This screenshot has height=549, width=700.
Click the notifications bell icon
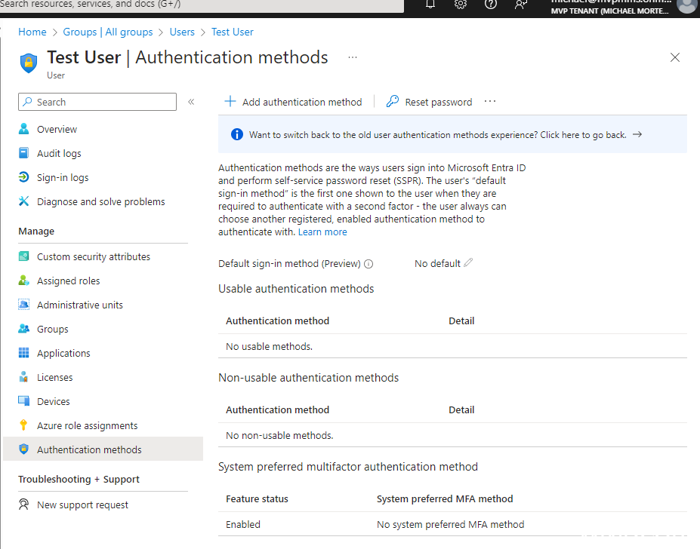click(x=430, y=4)
